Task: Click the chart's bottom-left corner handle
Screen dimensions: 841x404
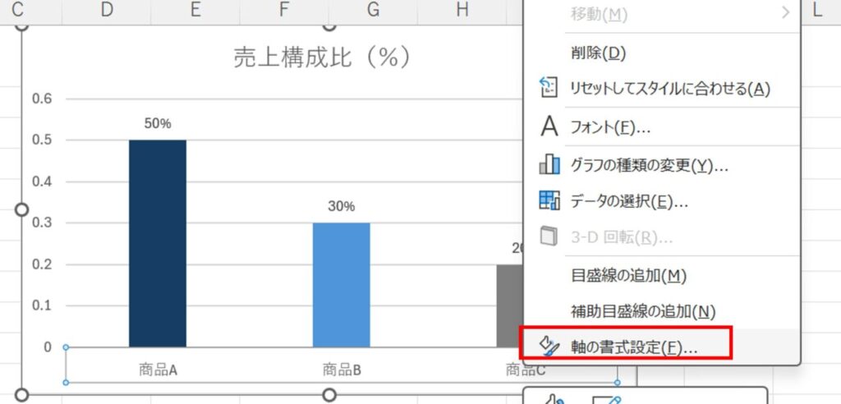Action: pyautogui.click(x=21, y=396)
